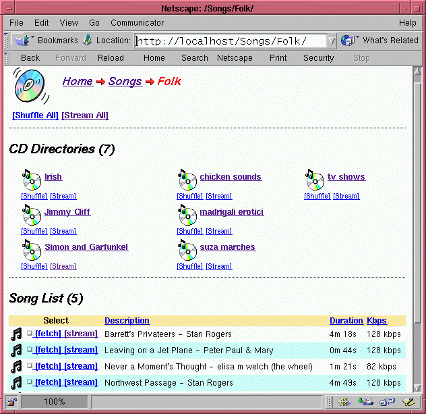Viewport: 426px width, 414px height.
Task: Click note icon for Leaving on a Jet Plane
Action: pos(16,351)
